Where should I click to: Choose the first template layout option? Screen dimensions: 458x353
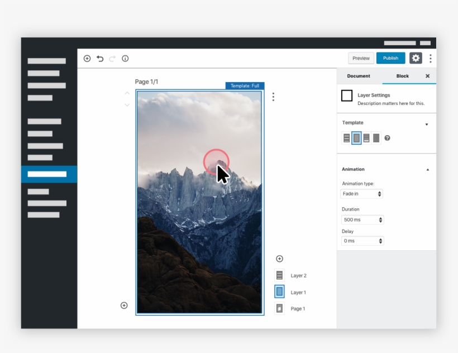pos(346,138)
